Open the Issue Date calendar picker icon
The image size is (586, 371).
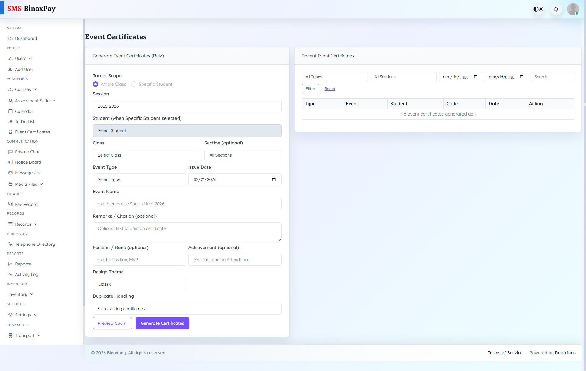coord(274,179)
